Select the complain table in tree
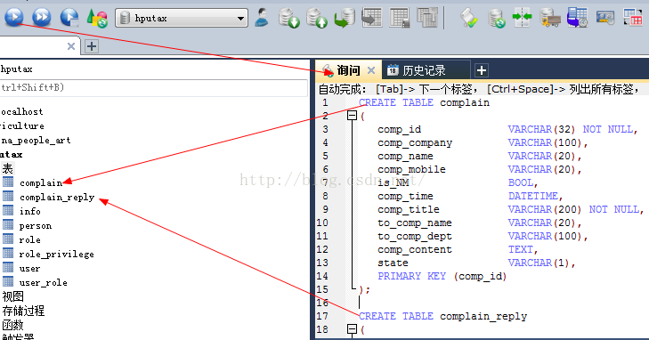This screenshot has width=649, height=340. click(41, 182)
